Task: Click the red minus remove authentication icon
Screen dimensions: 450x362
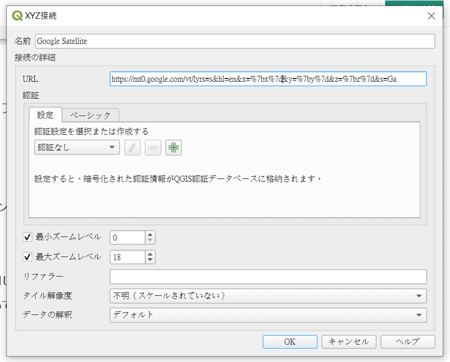Action: click(x=153, y=148)
